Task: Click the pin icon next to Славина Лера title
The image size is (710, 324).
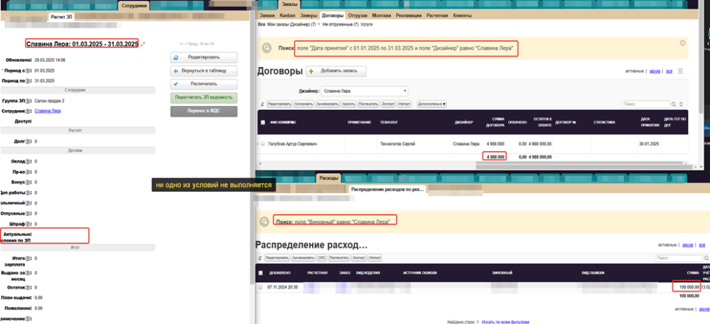Action: 143,44
